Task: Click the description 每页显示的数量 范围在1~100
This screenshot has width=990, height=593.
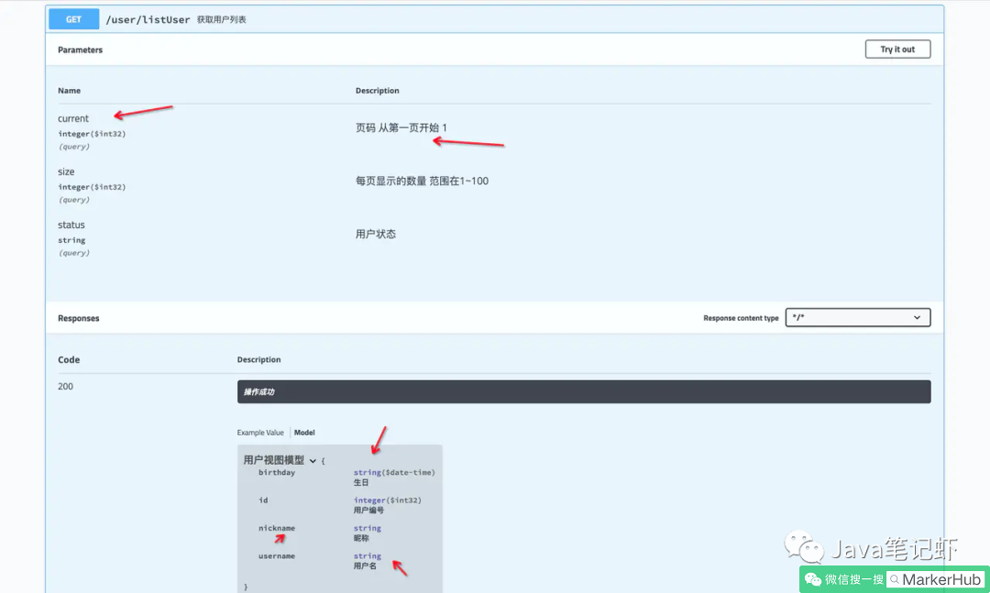Action: tap(422, 181)
